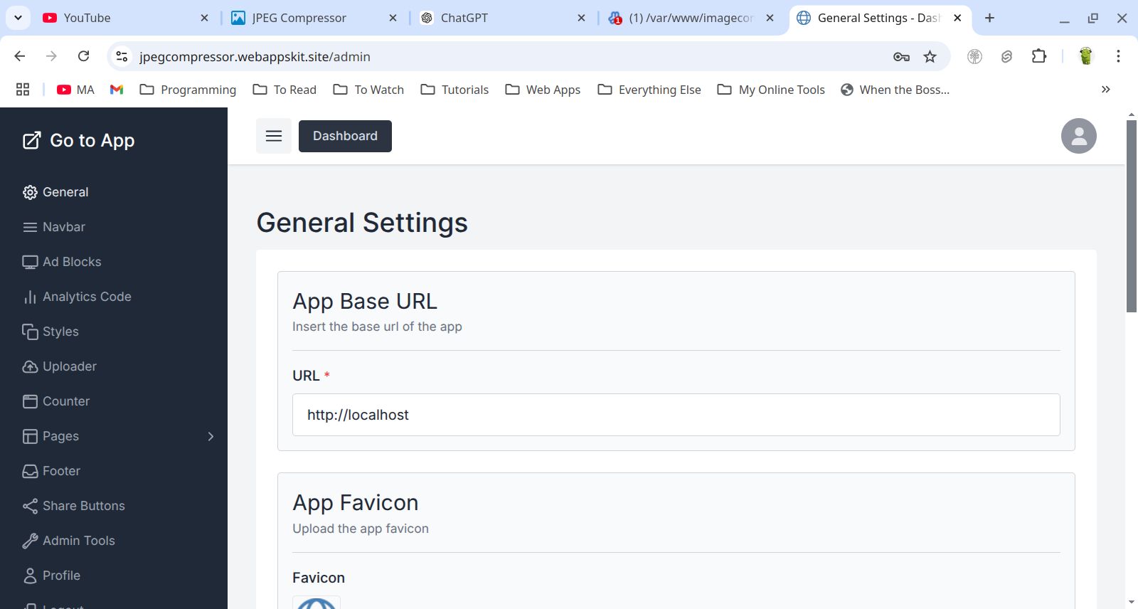Switch to the JPEG Compressor tab
Viewport: 1138px width, 609px height.
tap(299, 18)
